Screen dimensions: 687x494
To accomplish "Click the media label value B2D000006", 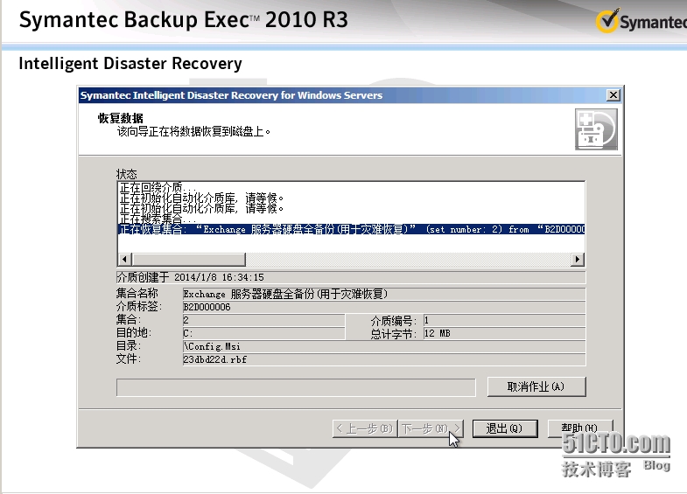I will [384, 307].
